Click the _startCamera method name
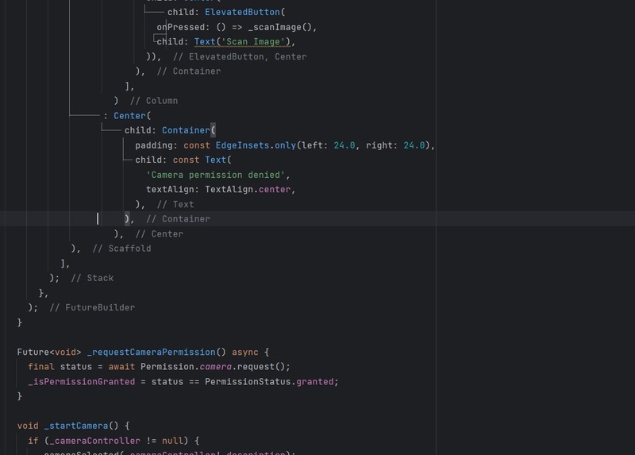The height and width of the screenshot is (455, 635). tap(76, 426)
